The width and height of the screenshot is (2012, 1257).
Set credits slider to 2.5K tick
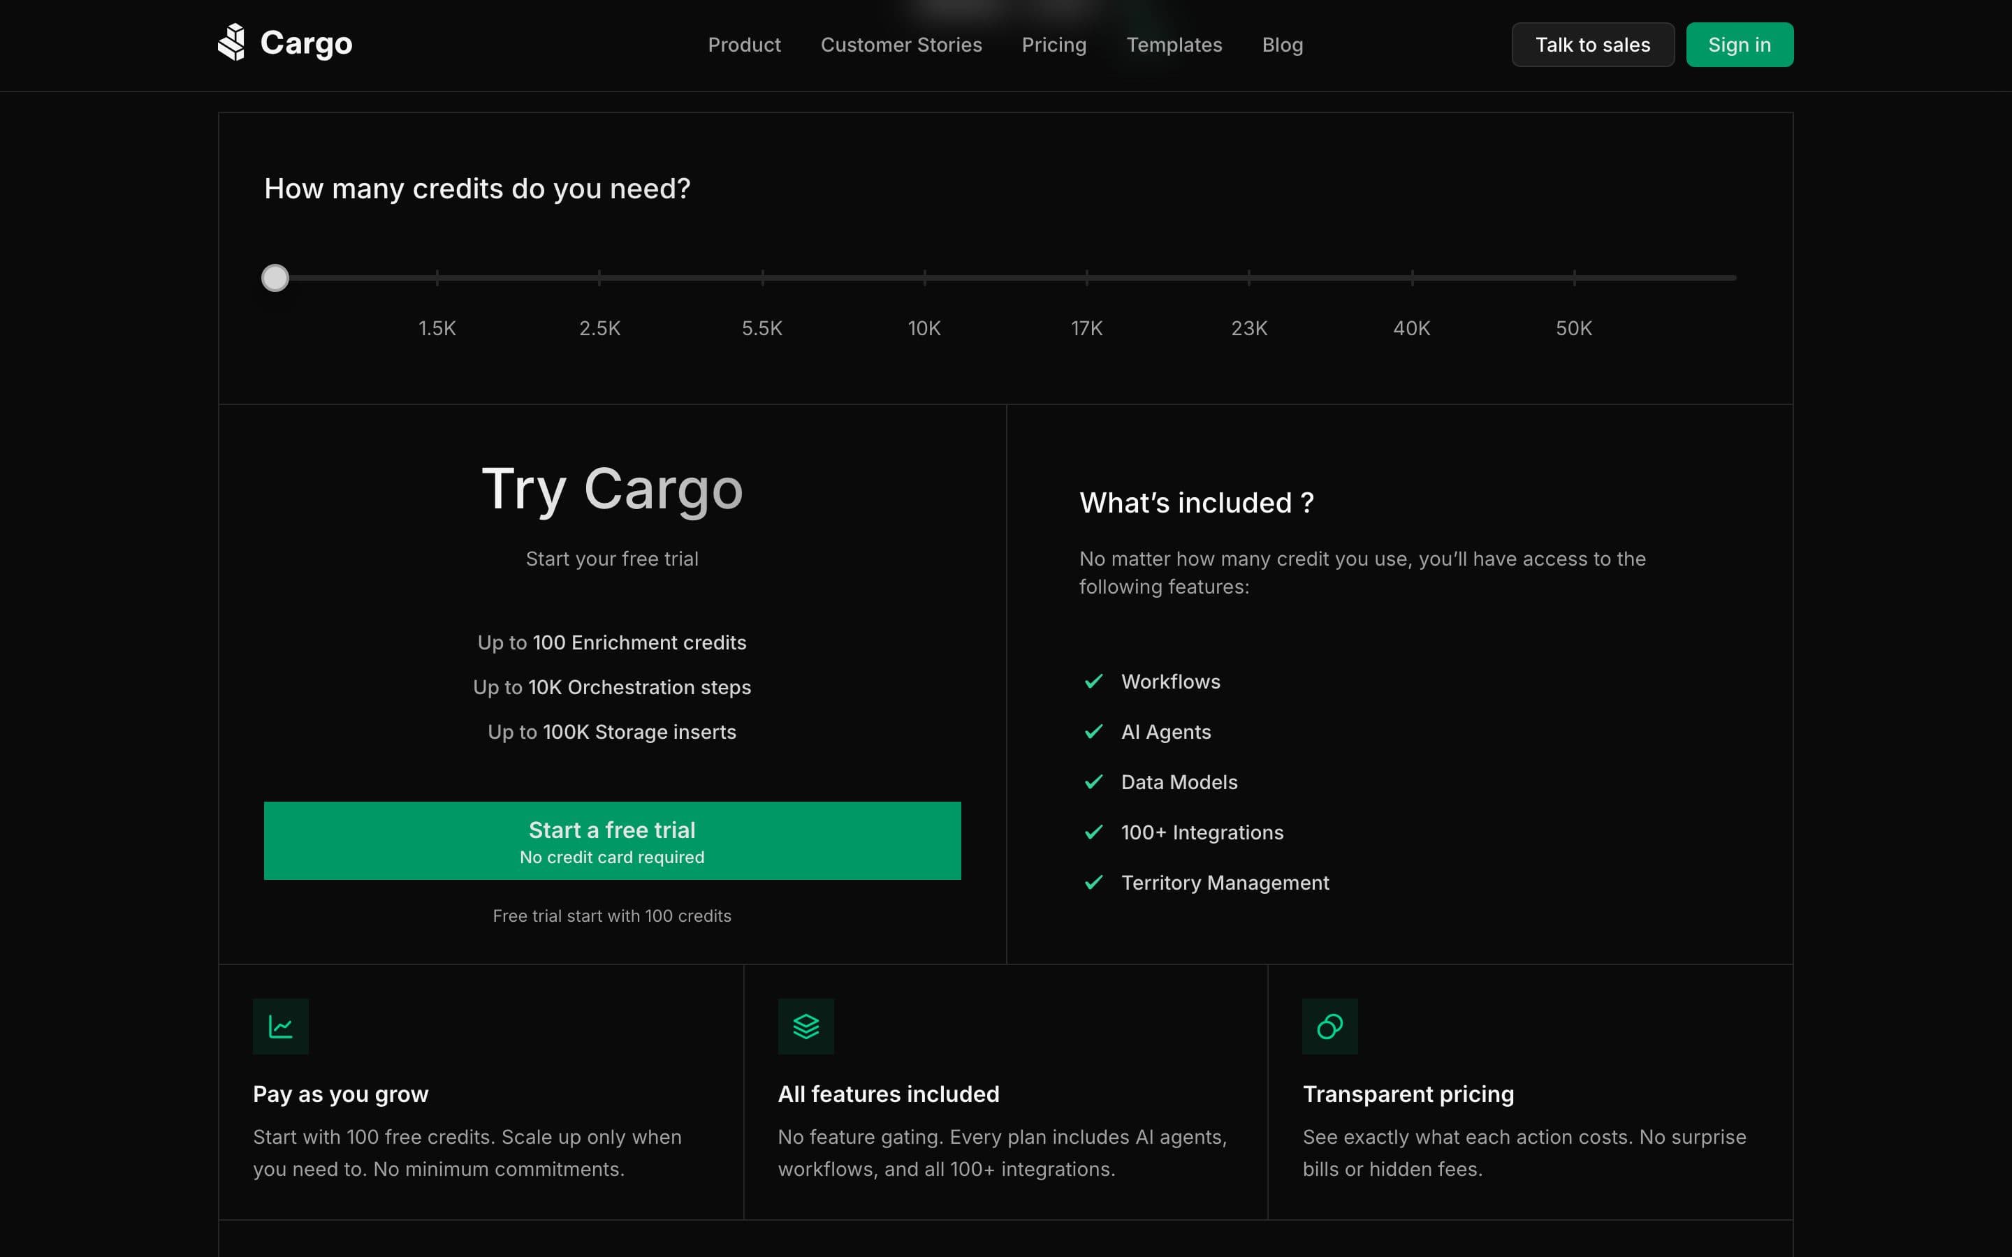pos(599,278)
